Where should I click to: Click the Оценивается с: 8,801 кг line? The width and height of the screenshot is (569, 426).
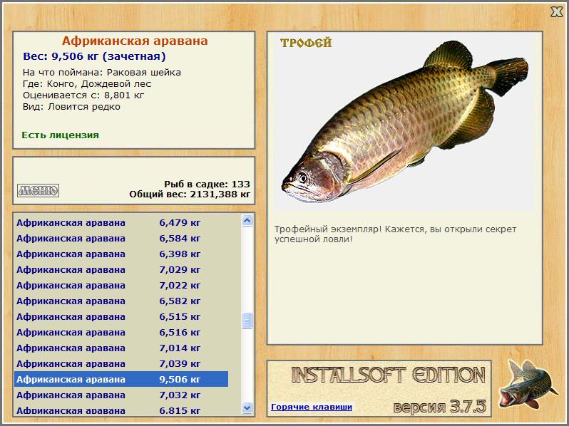(83, 95)
